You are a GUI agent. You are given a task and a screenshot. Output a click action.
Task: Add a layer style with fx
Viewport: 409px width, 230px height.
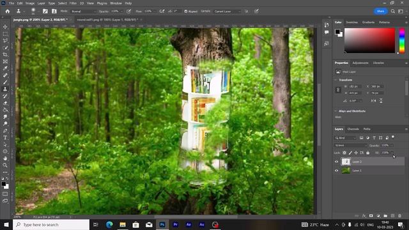(x=364, y=216)
